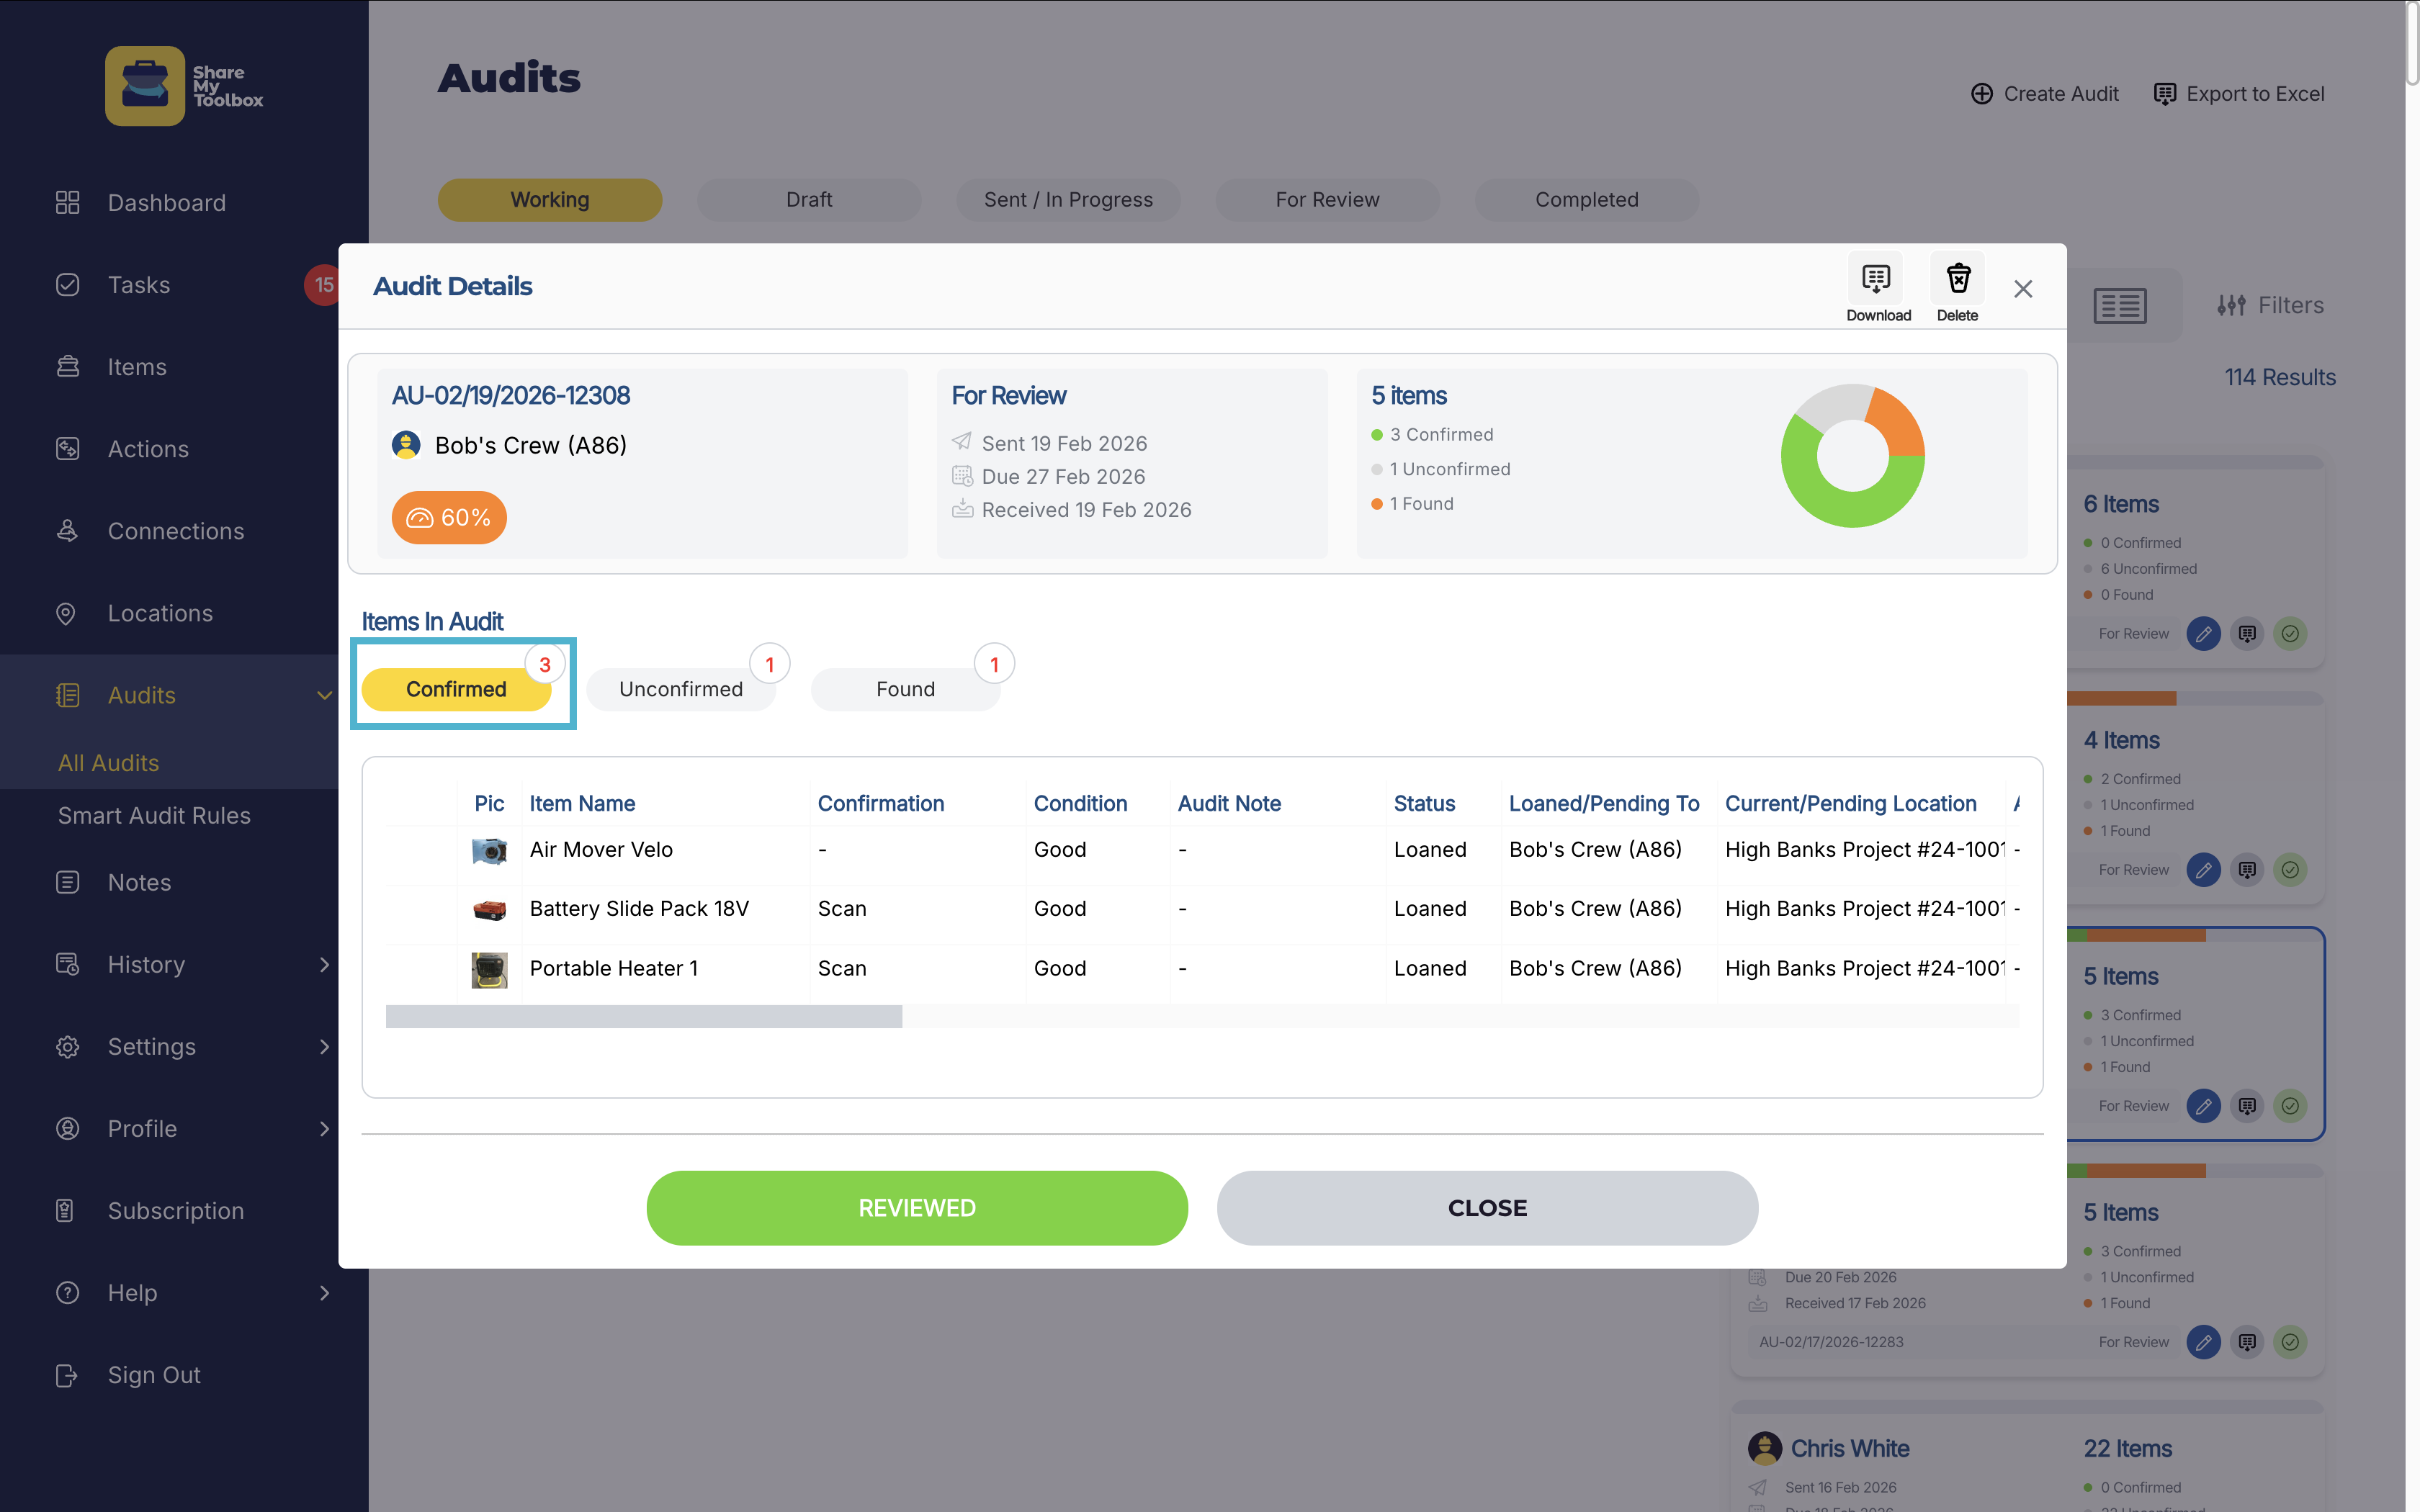Screen dimensions: 2420x1512
Task: Click the Air Mover Velo row name
Action: [x=601, y=849]
